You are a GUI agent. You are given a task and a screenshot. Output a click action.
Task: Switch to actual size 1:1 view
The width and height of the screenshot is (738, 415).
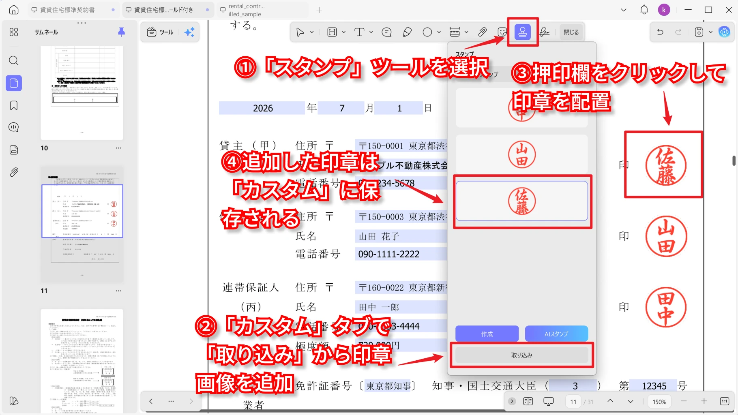point(725,401)
